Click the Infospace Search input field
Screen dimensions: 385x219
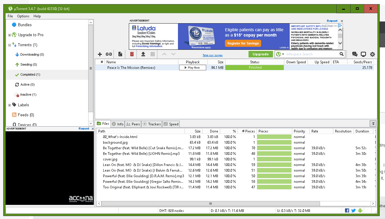click(x=312, y=54)
